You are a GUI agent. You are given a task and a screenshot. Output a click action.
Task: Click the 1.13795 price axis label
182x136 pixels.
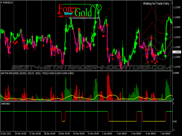177,7
